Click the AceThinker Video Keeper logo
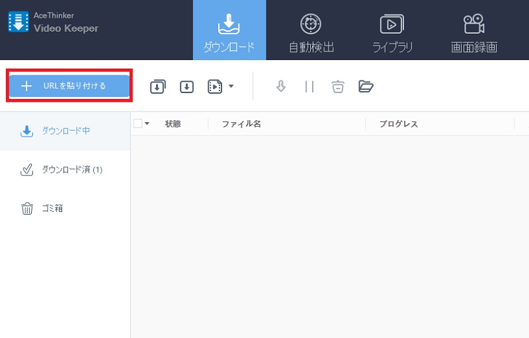 point(53,22)
